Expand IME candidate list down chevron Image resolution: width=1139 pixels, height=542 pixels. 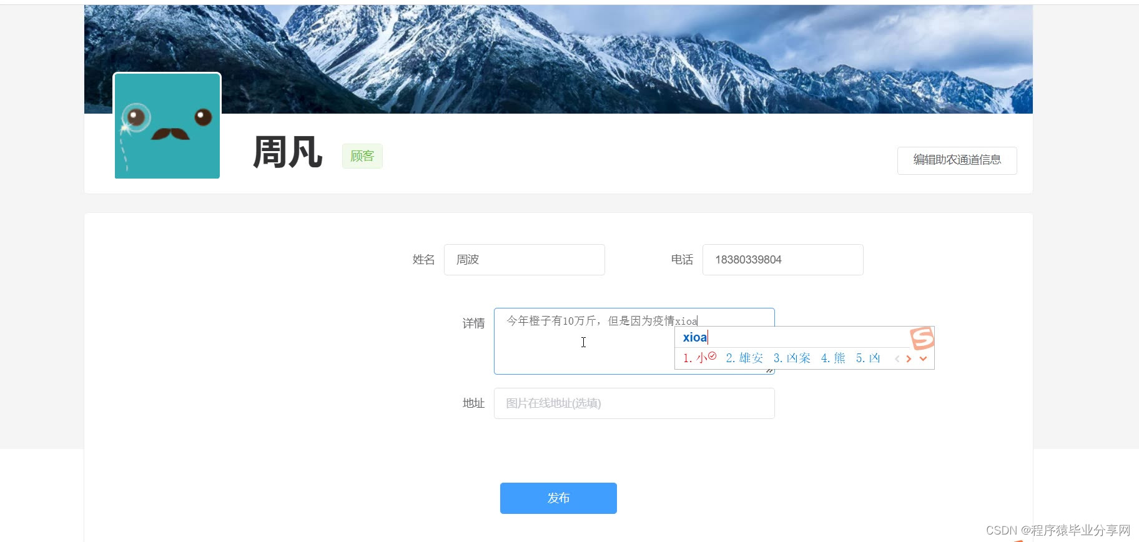tap(923, 358)
